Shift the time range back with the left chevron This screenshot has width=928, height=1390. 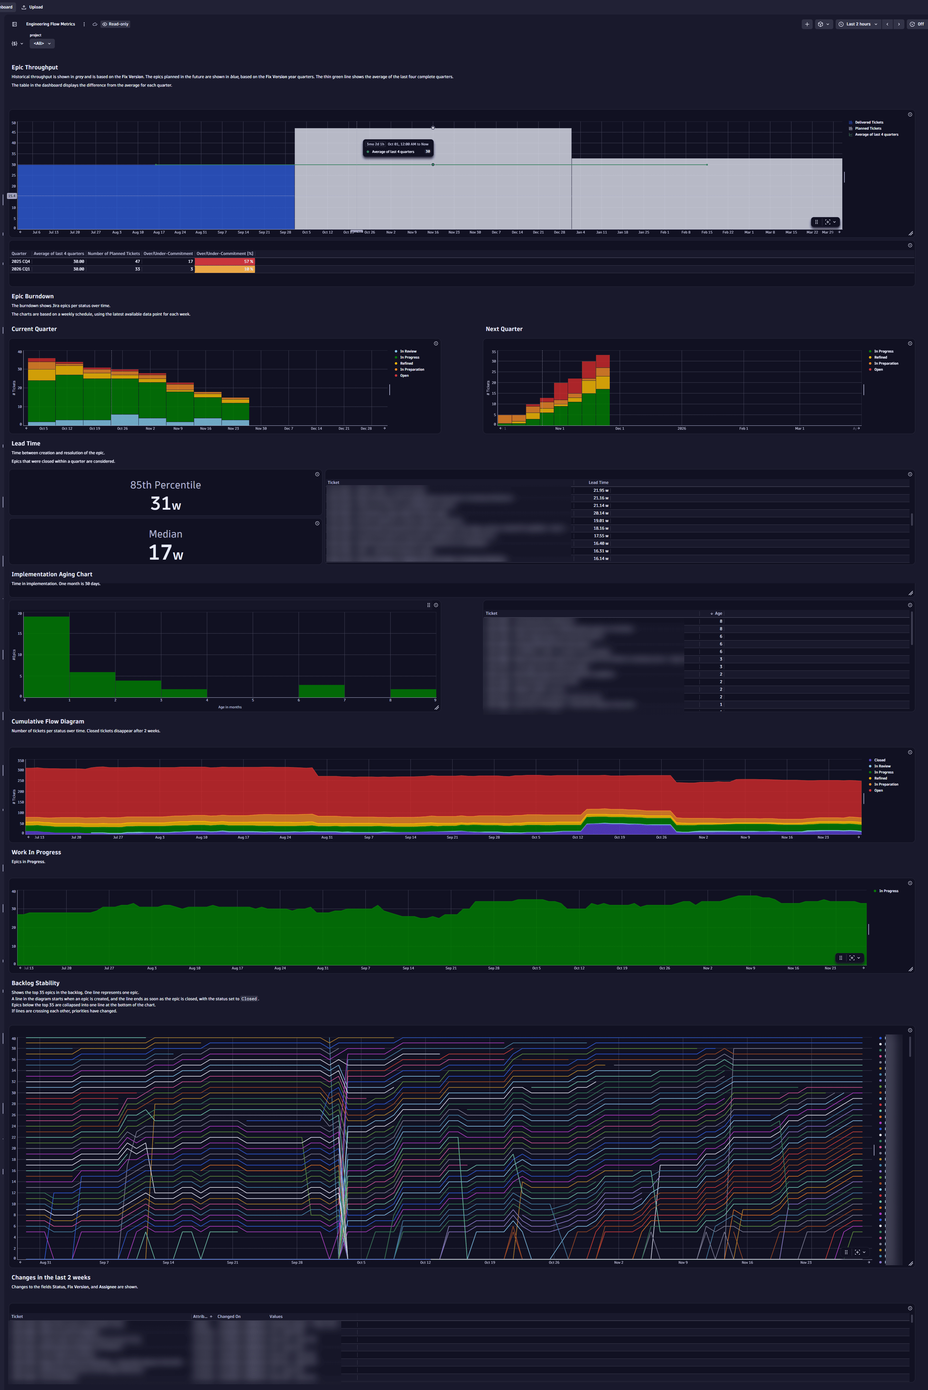click(888, 24)
